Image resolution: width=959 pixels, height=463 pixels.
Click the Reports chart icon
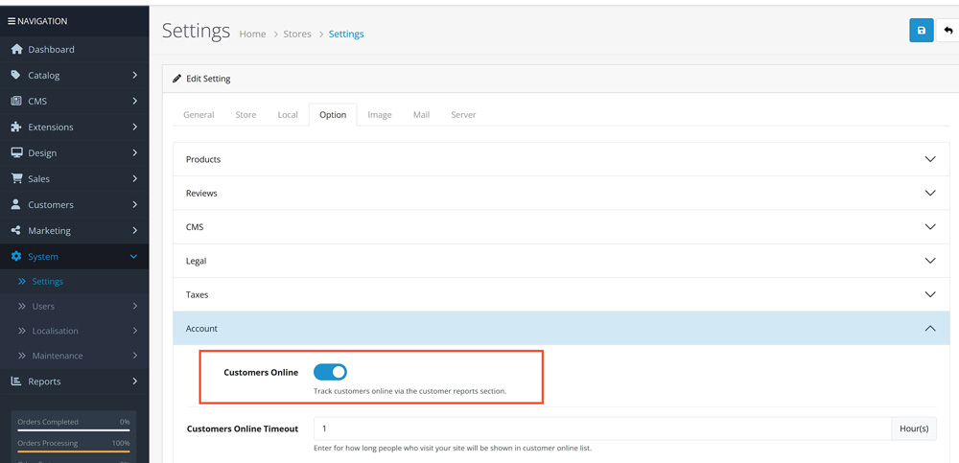tap(16, 381)
